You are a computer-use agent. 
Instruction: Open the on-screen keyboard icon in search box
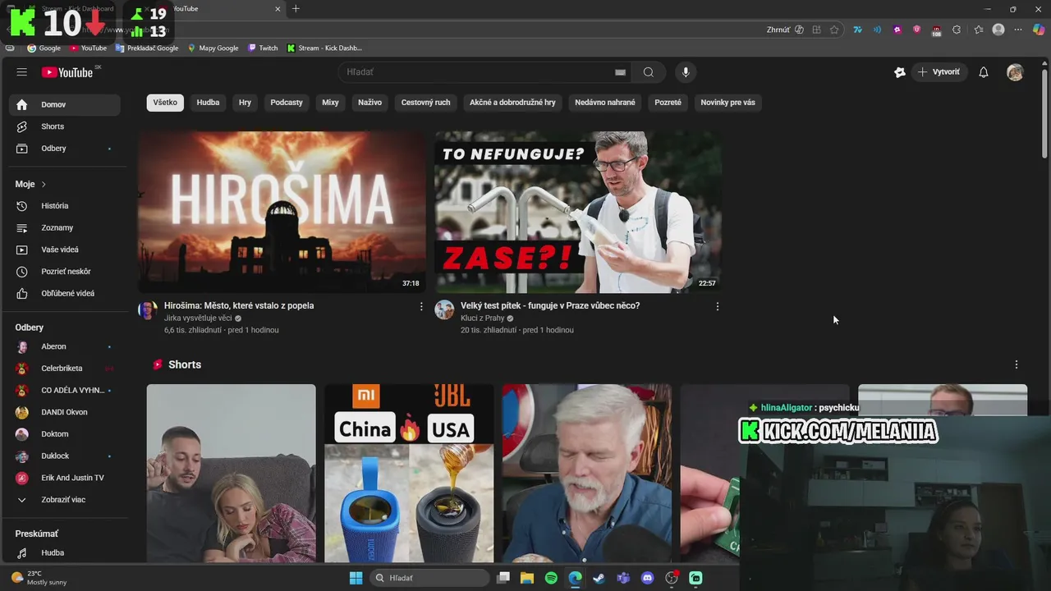coord(620,72)
